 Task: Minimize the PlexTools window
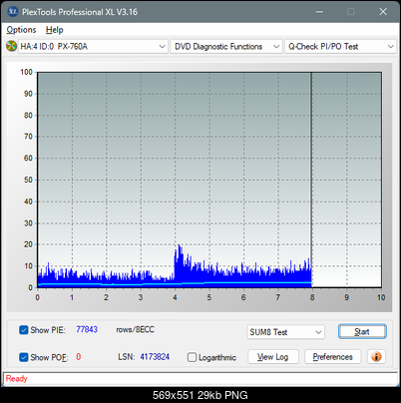319,12
